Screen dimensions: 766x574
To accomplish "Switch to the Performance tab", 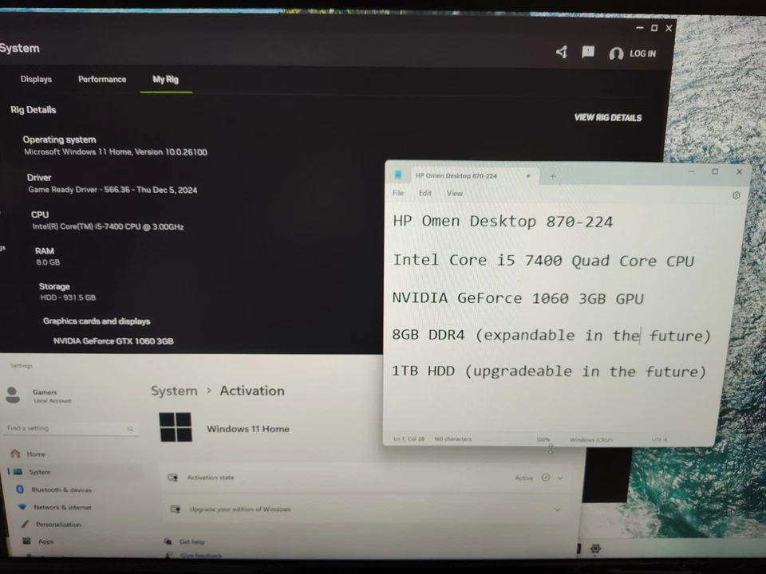I will 102,79.
